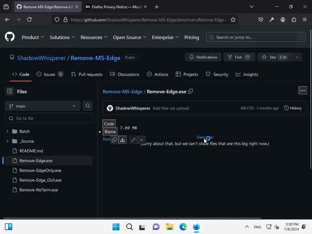This screenshot has width=312, height=234.
Task: Click the Blame view button
Action: 110,132
